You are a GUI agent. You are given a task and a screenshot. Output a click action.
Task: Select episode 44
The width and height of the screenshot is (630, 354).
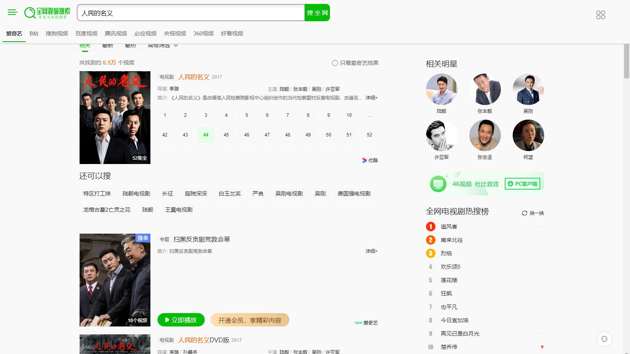point(206,135)
